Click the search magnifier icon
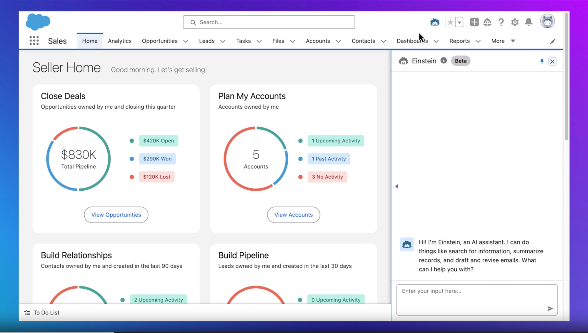 click(x=193, y=22)
